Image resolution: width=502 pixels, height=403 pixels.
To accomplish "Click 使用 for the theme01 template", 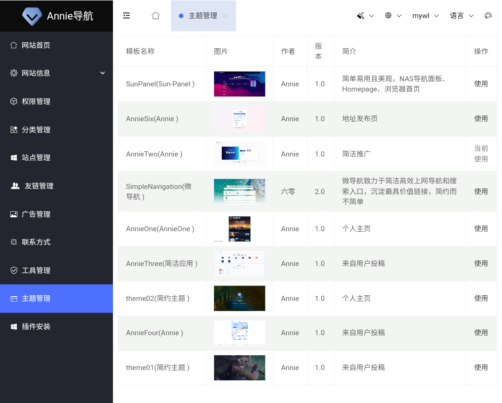I will [x=481, y=368].
